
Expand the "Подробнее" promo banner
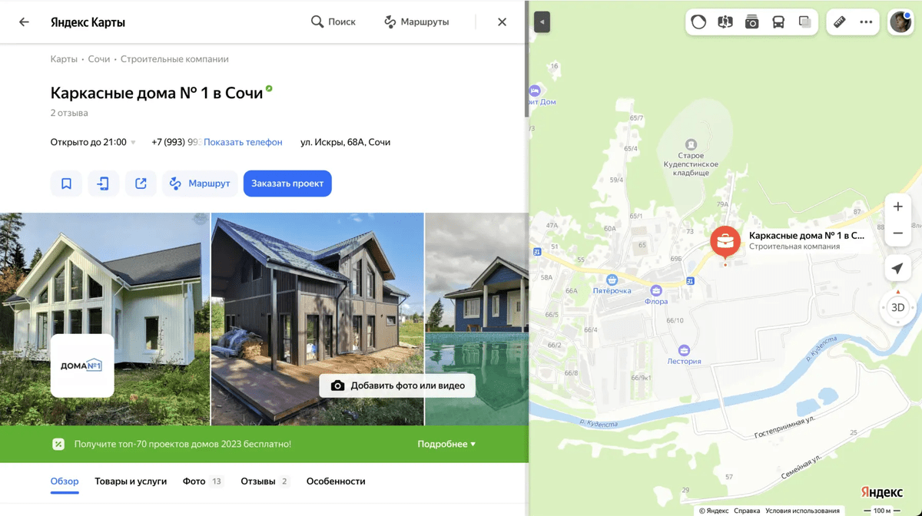click(x=446, y=444)
